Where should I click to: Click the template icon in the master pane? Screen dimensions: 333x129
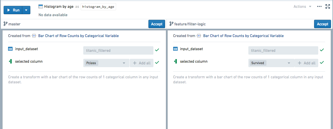coord(34,36)
